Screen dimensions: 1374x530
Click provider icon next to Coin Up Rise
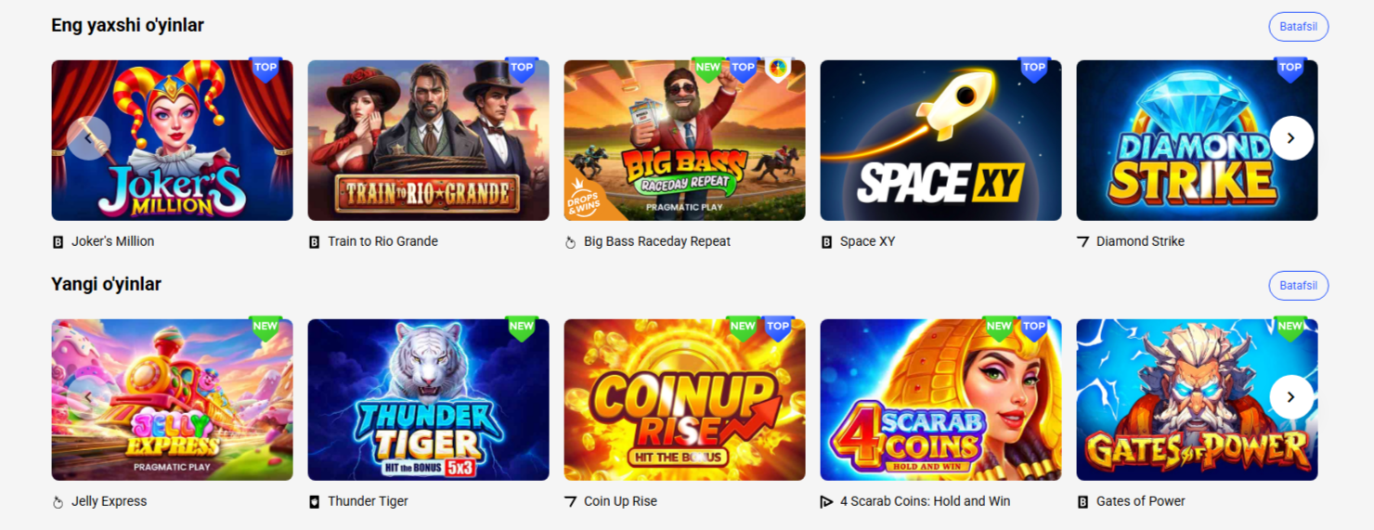tap(571, 502)
